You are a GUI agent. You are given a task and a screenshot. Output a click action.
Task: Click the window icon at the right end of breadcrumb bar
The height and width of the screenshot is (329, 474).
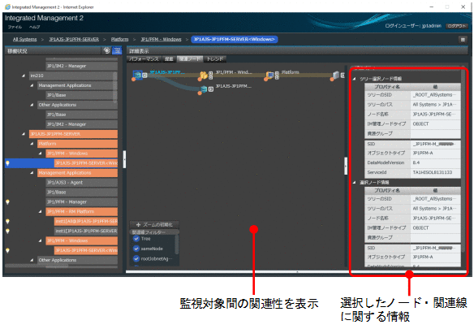463,40
